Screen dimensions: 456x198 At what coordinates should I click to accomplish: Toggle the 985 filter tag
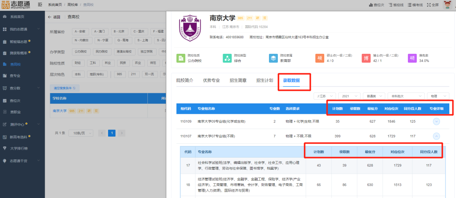point(120,74)
